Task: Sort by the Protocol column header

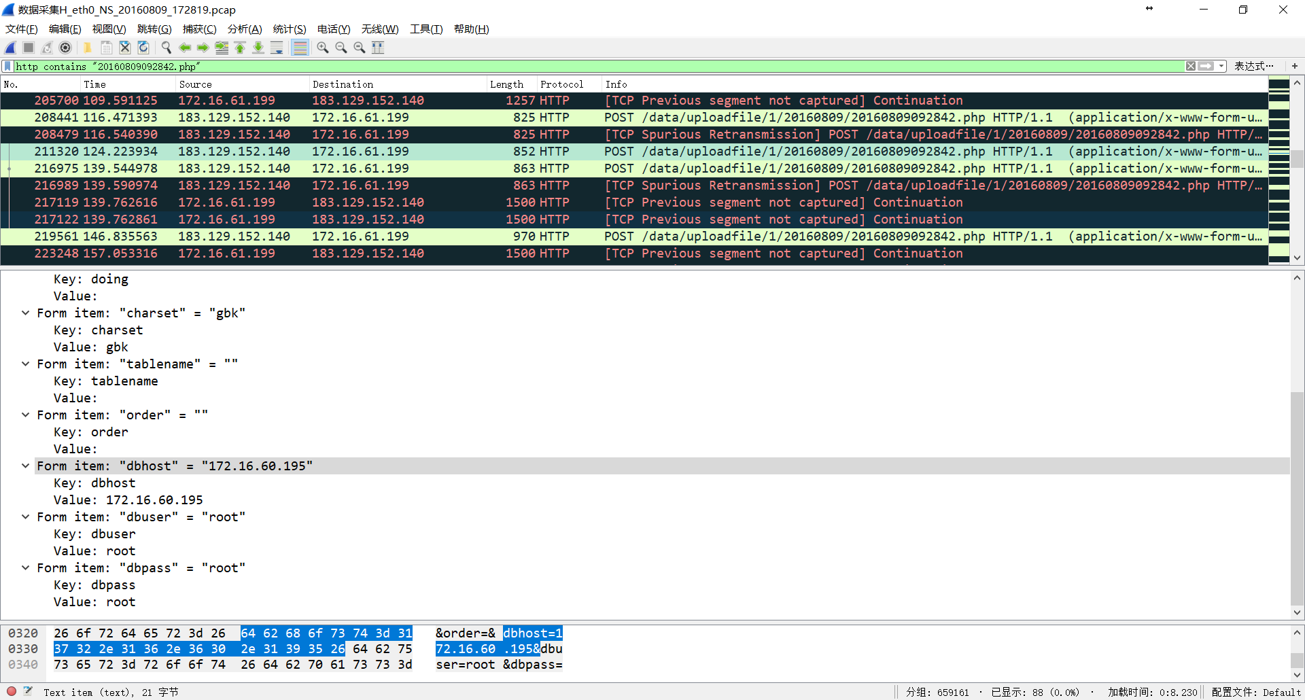Action: click(561, 84)
